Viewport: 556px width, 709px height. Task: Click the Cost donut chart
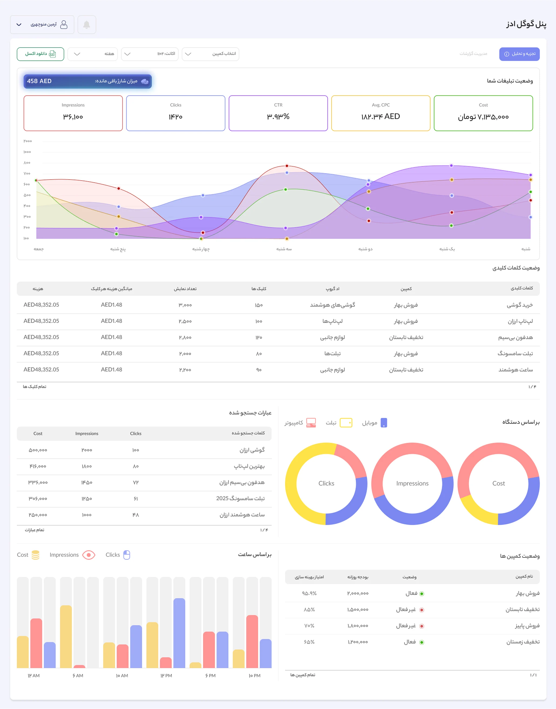[x=499, y=483]
